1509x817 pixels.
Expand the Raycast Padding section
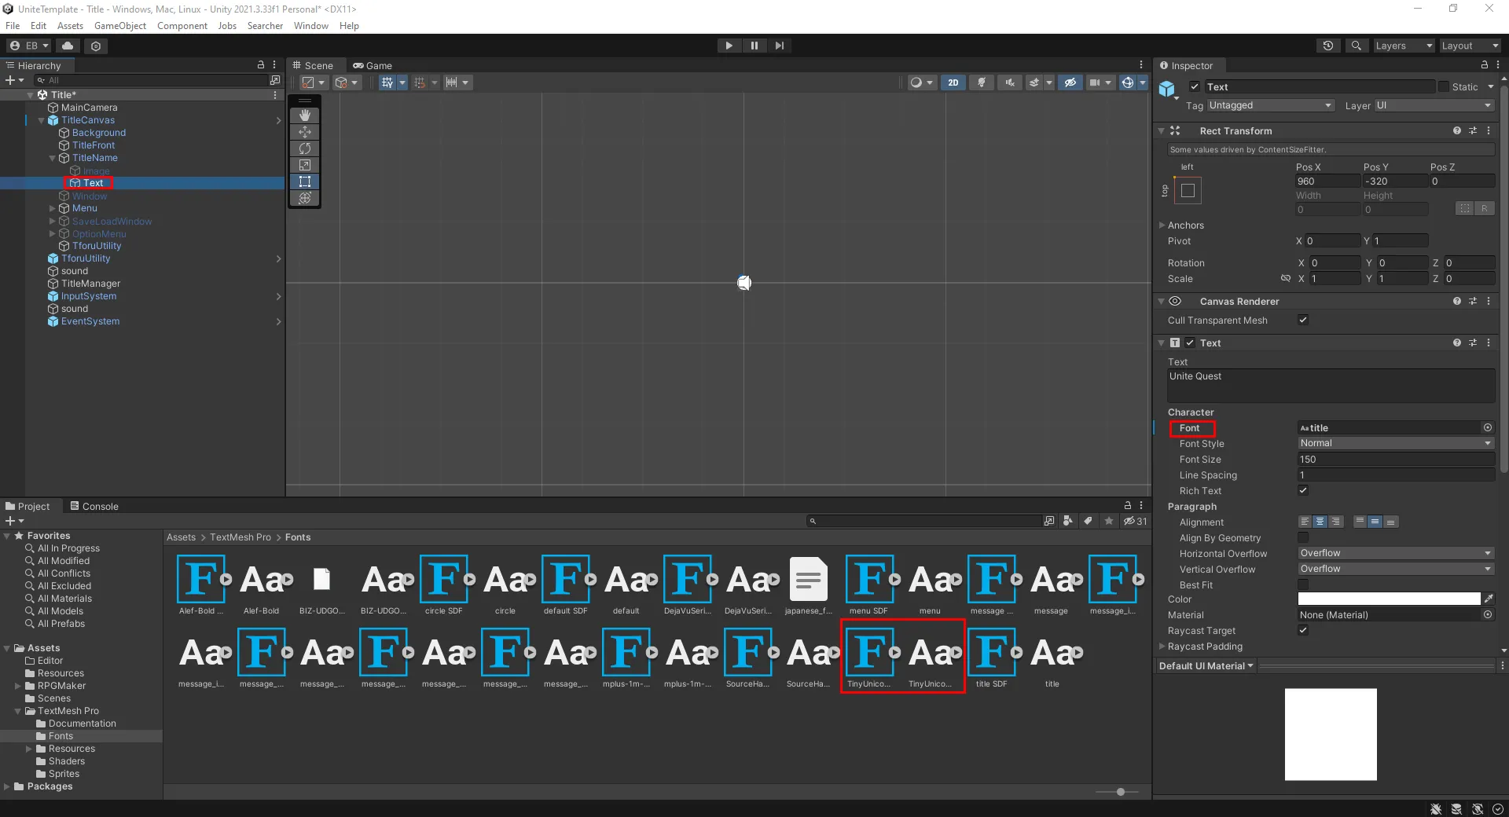coord(1162,647)
